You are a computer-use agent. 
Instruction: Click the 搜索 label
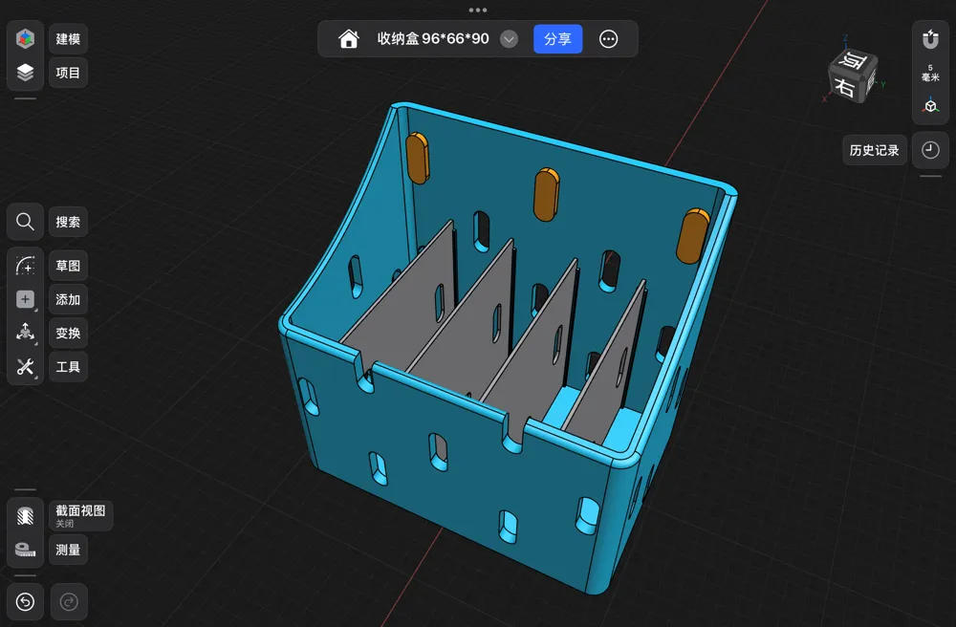tap(68, 222)
